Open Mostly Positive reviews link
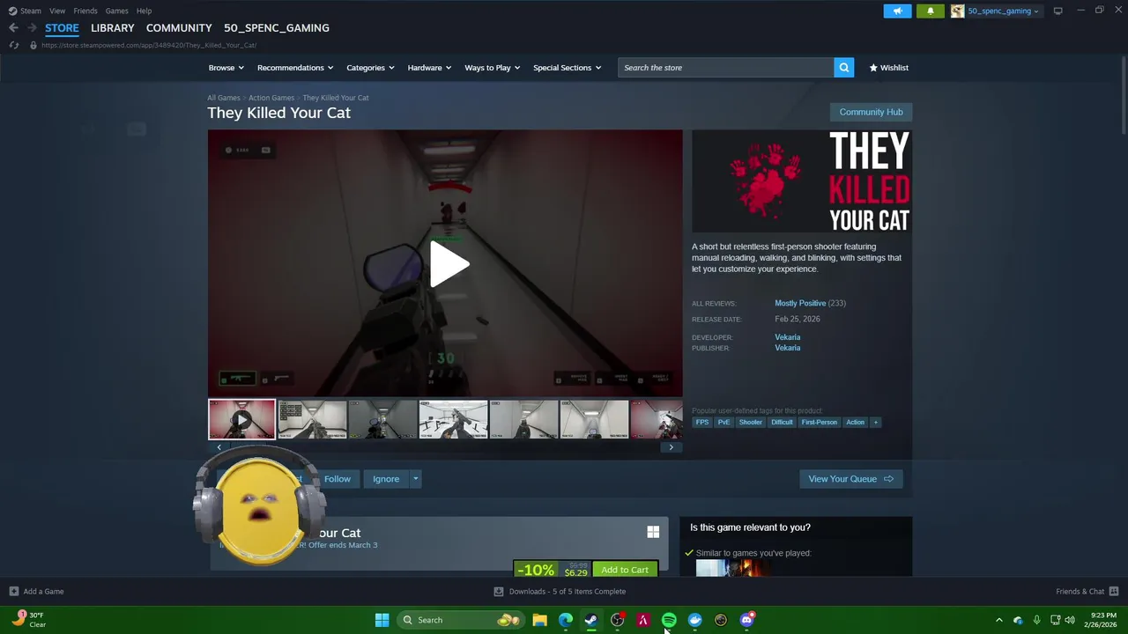Screen dimensions: 1128x634 800,303
